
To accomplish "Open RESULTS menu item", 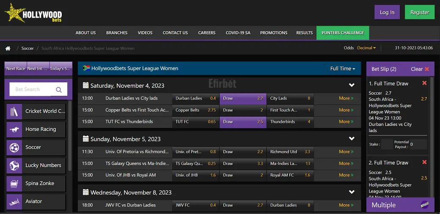I will [x=305, y=33].
